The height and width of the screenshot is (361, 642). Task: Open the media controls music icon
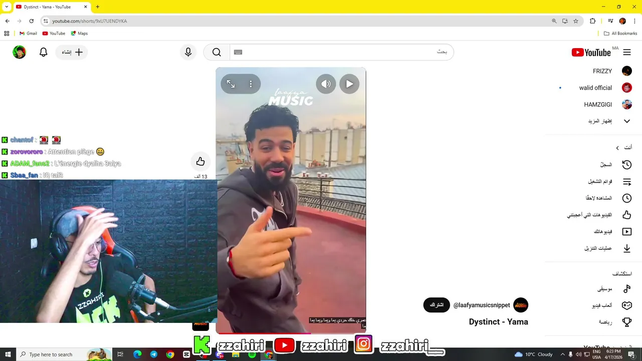point(610,21)
